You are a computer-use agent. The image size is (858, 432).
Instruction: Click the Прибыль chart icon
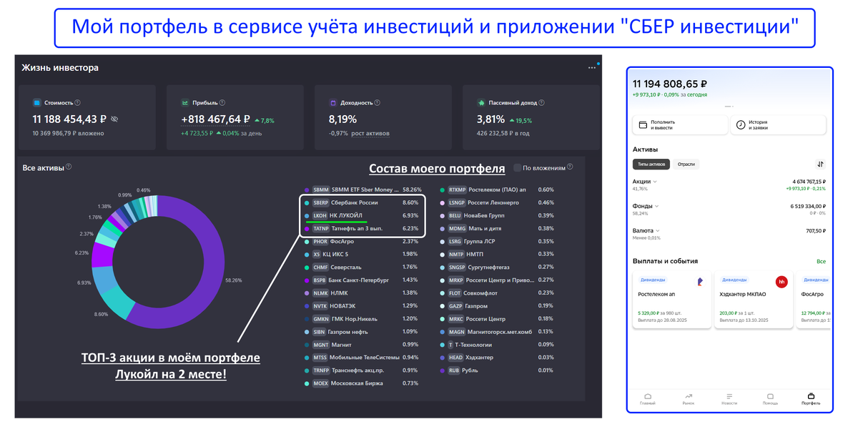185,103
